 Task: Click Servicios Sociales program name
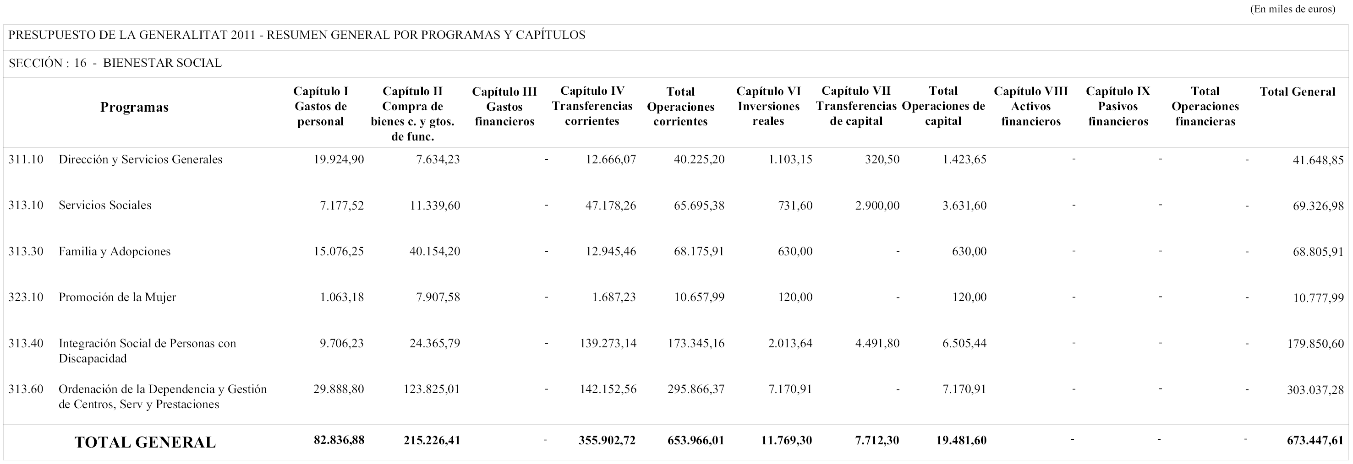(x=104, y=205)
